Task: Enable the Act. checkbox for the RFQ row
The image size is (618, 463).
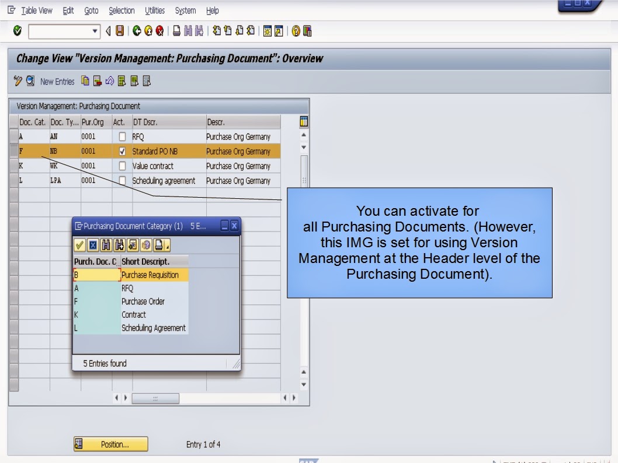Action: tap(121, 136)
